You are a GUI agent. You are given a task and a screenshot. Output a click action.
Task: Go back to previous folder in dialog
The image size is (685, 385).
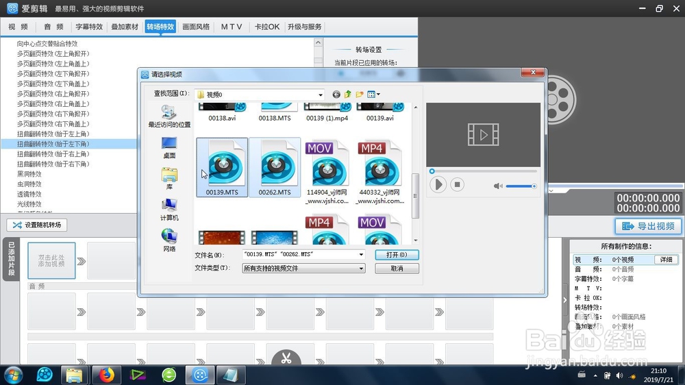coord(336,95)
